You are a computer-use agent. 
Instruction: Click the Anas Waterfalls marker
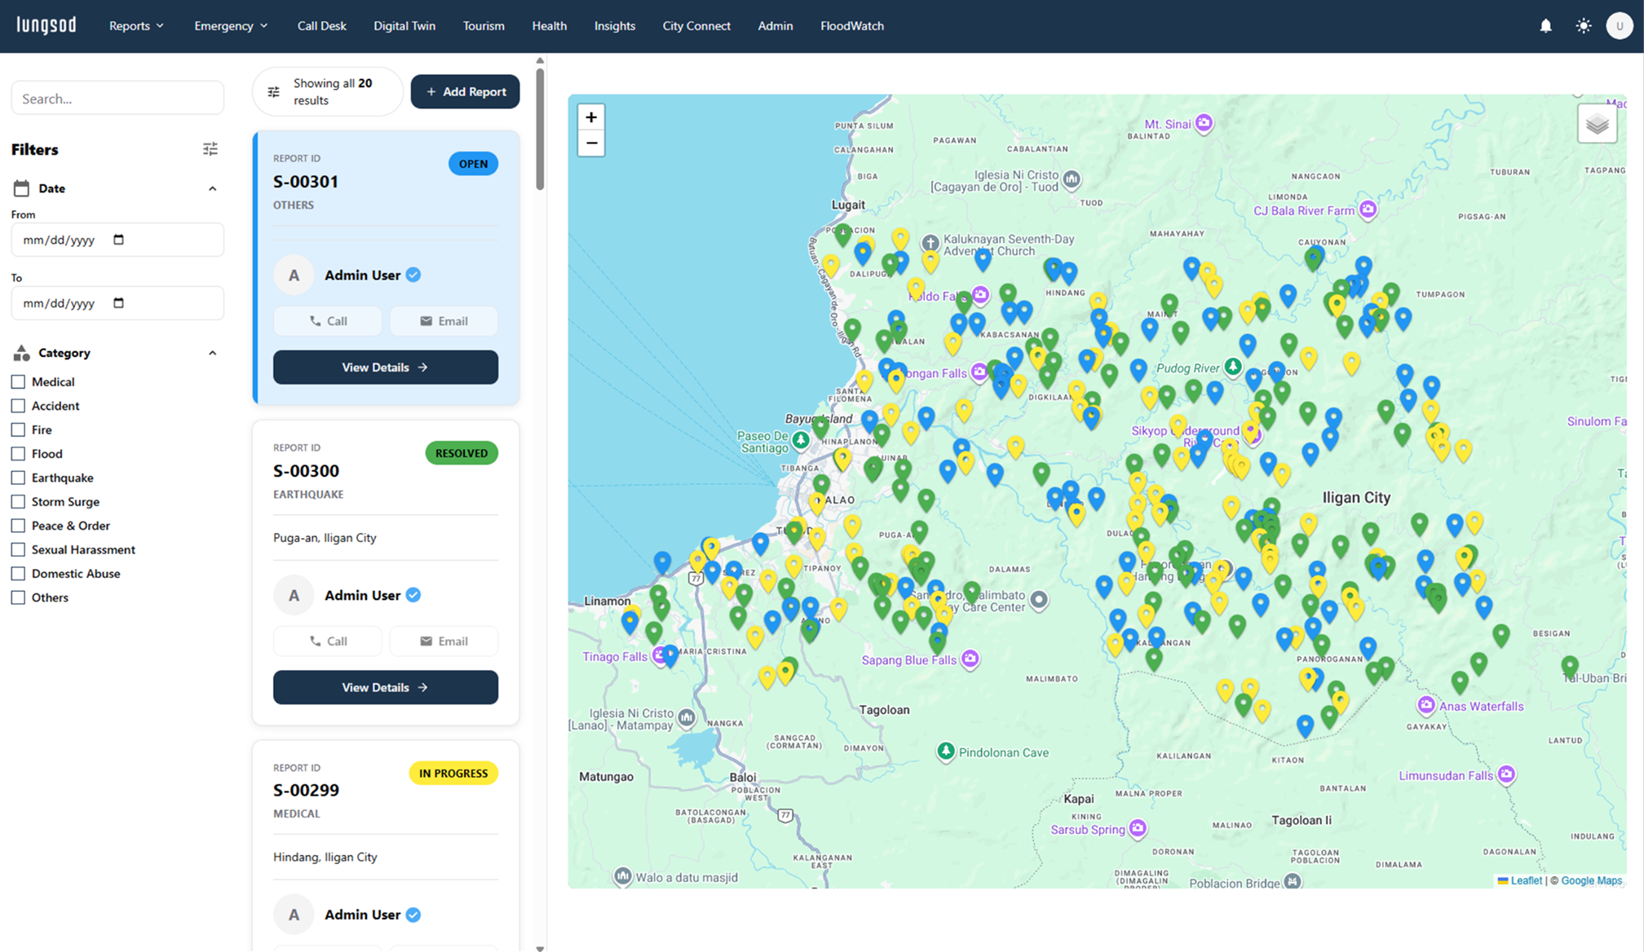(1425, 705)
